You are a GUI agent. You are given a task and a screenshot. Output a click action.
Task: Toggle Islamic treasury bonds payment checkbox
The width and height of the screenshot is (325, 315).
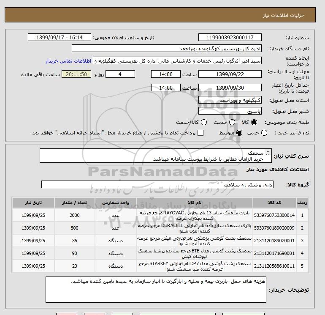[x=200, y=133]
